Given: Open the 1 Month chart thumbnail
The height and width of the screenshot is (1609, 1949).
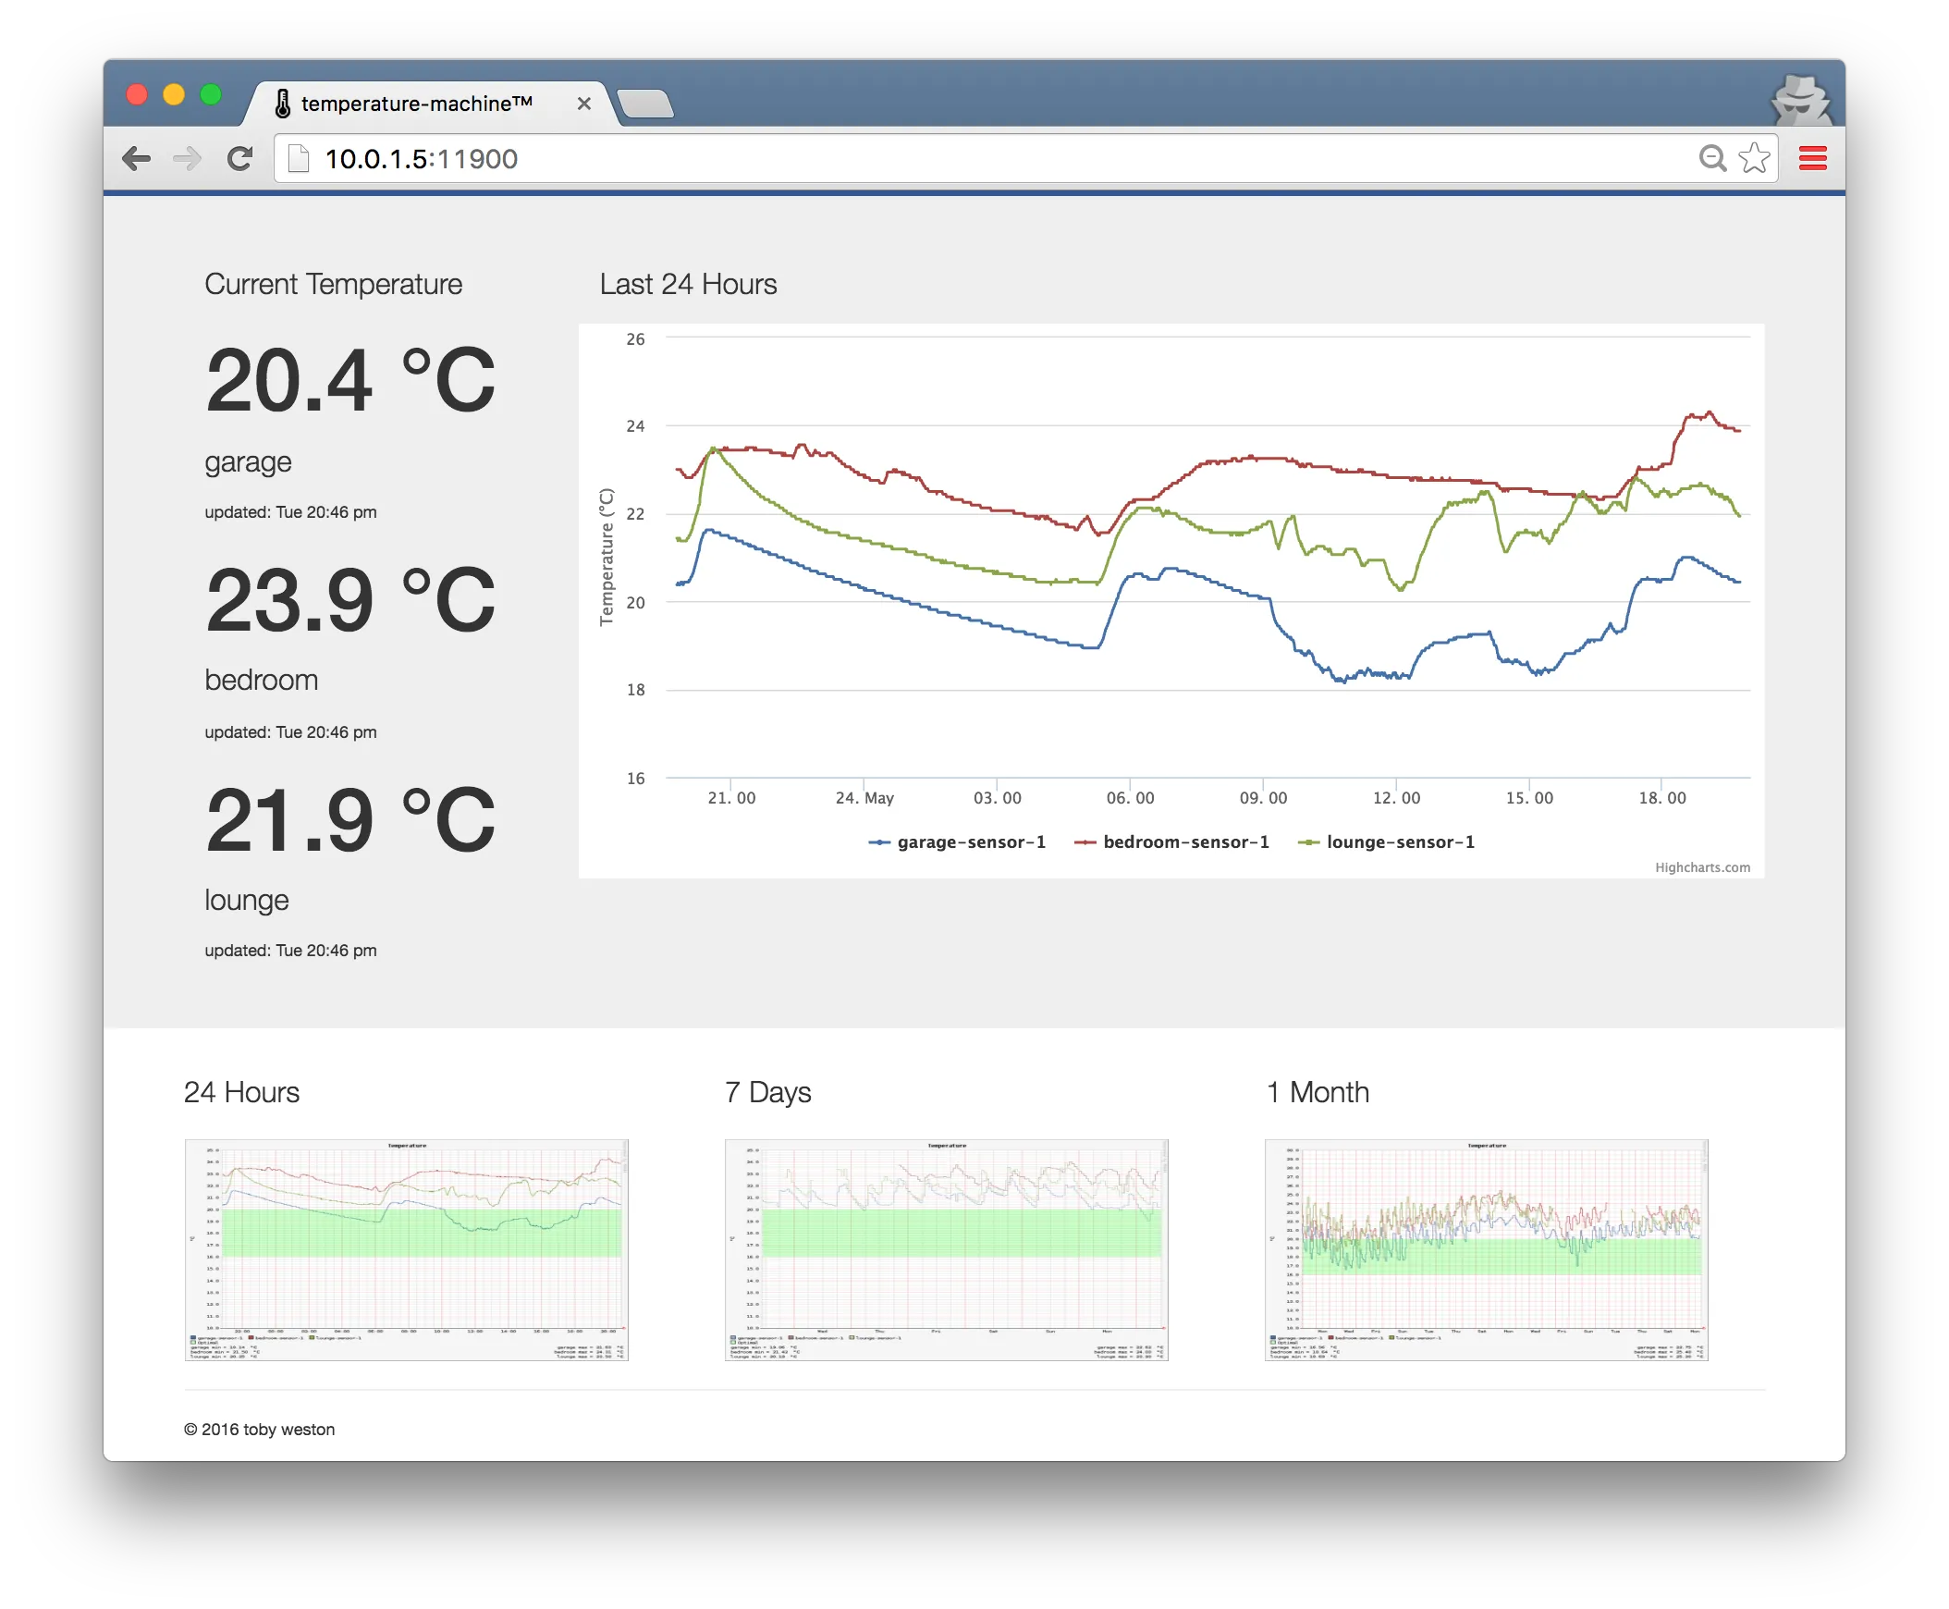Looking at the screenshot, I should pyautogui.click(x=1487, y=1249).
